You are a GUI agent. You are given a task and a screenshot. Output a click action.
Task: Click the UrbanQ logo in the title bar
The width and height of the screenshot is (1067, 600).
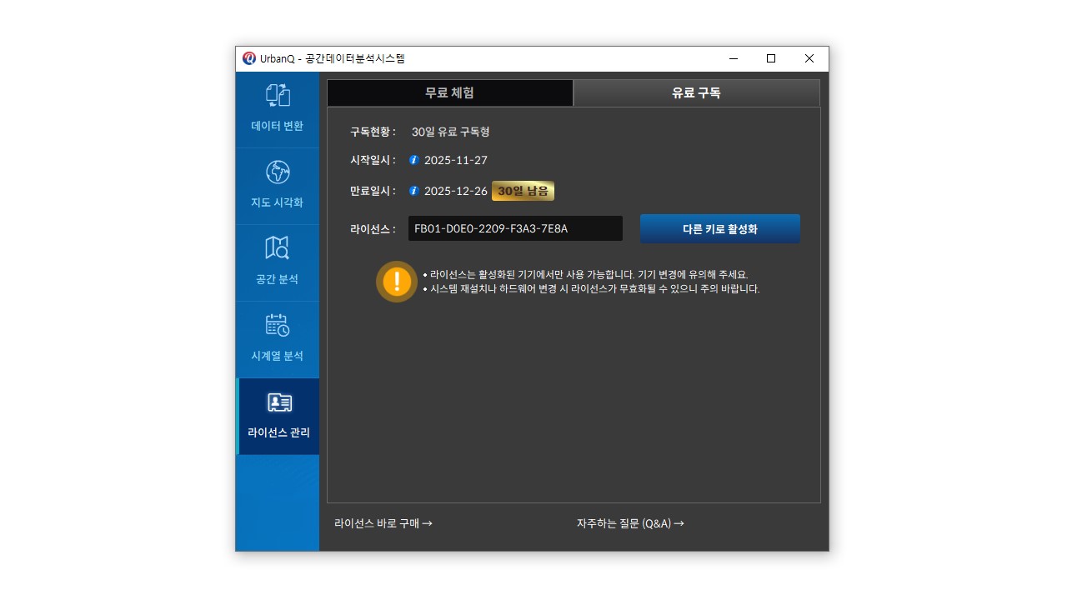[249, 58]
